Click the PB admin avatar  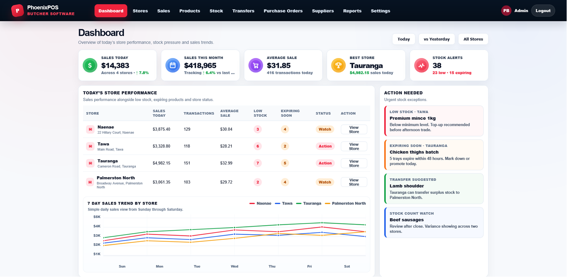506,11
